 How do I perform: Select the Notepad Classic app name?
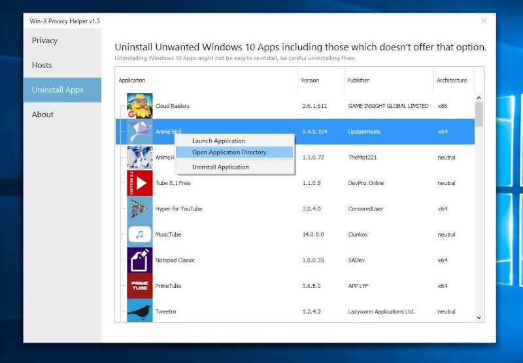[175, 260]
